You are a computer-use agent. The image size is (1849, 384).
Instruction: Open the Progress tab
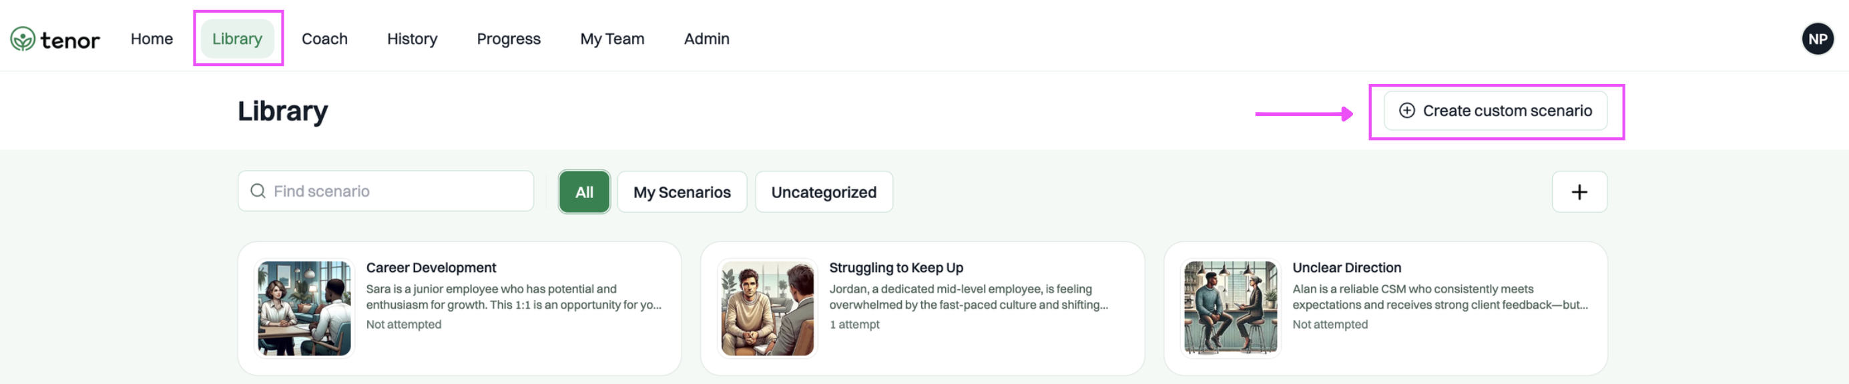point(508,39)
